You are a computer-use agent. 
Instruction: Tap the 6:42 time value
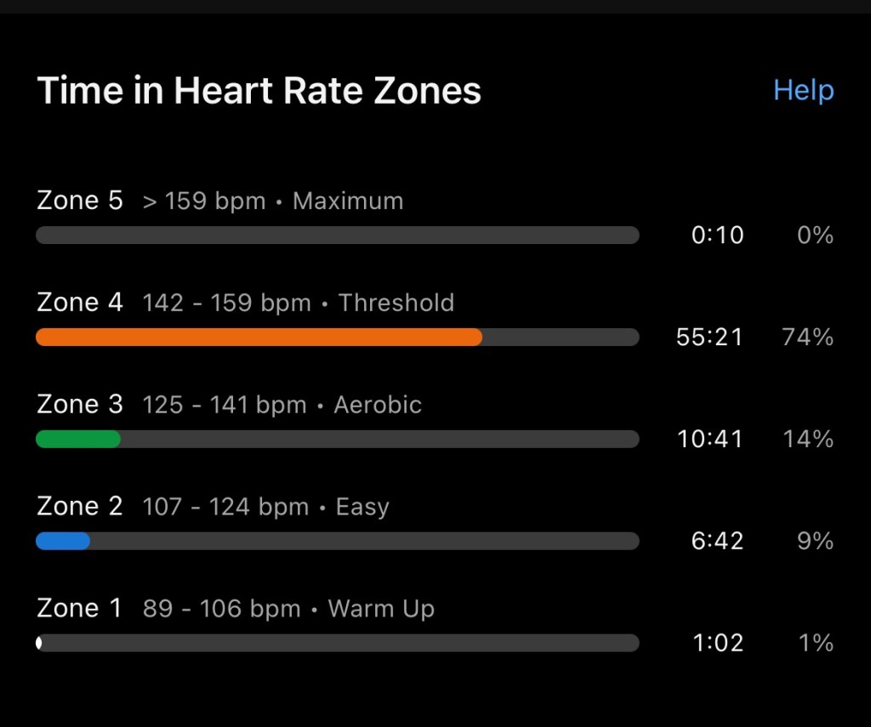(x=717, y=541)
